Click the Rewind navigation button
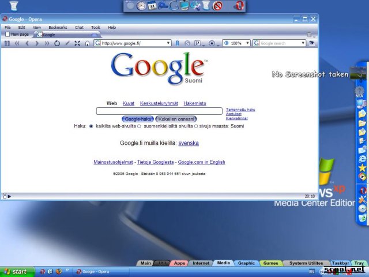The width and height of the screenshot is (369, 277). [17, 43]
